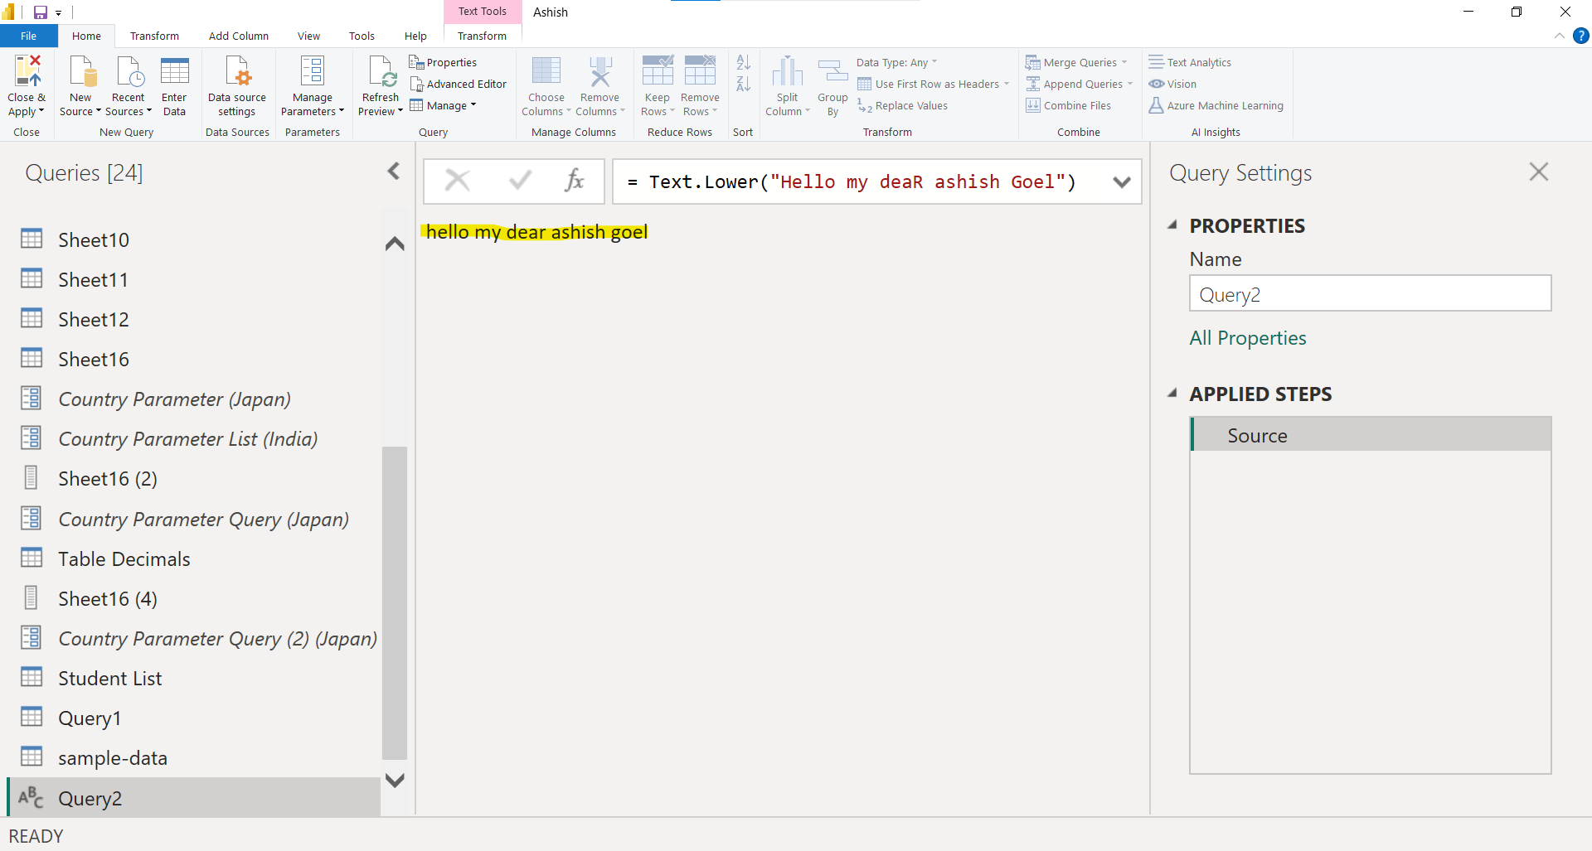The height and width of the screenshot is (851, 1592).
Task: Open the Add Column tab
Action: [x=238, y=36]
